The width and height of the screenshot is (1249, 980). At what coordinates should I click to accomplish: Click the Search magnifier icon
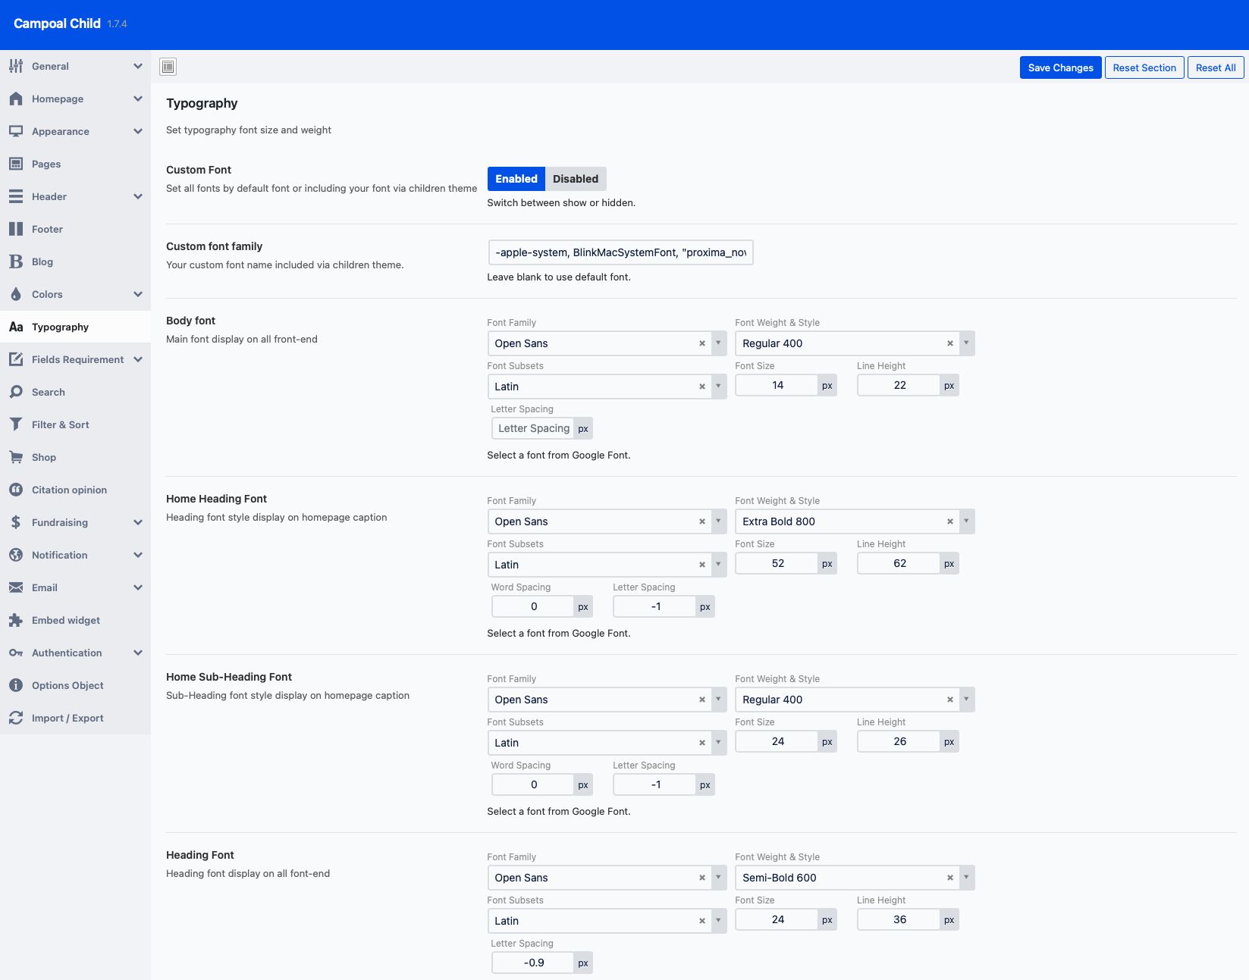16,392
